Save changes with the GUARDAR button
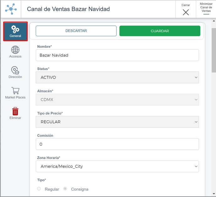This screenshot has width=216, height=197. click(x=160, y=31)
